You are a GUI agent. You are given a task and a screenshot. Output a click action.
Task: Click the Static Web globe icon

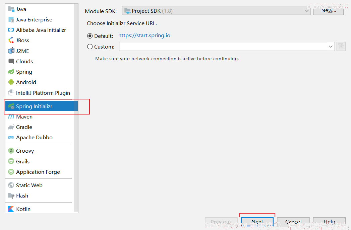click(x=11, y=185)
